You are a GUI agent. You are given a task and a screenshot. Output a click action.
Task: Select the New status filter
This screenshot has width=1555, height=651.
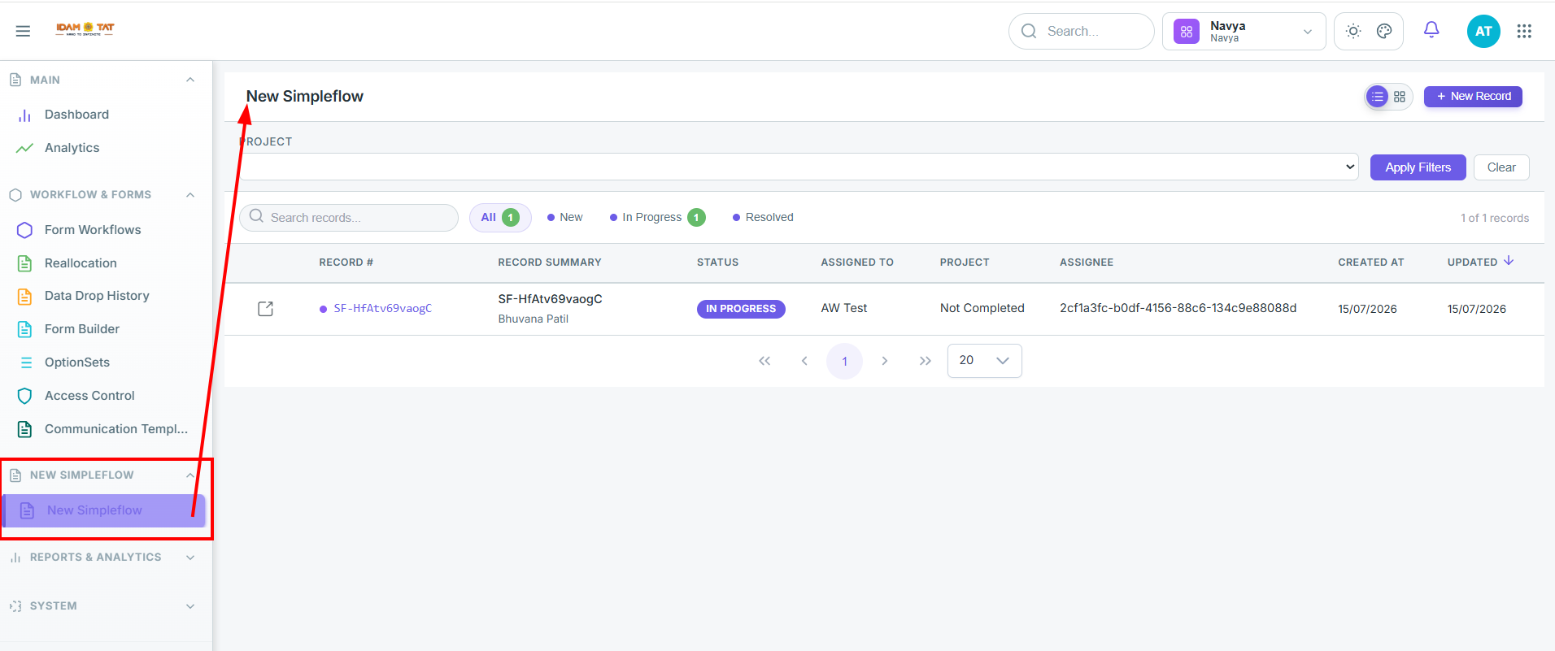[564, 218]
